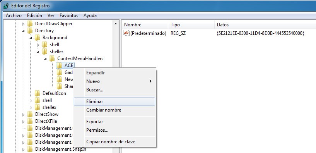The width and height of the screenshot is (316, 153).
Task: Select the ContextMenuHandlers key label
Action: click(x=80, y=58)
